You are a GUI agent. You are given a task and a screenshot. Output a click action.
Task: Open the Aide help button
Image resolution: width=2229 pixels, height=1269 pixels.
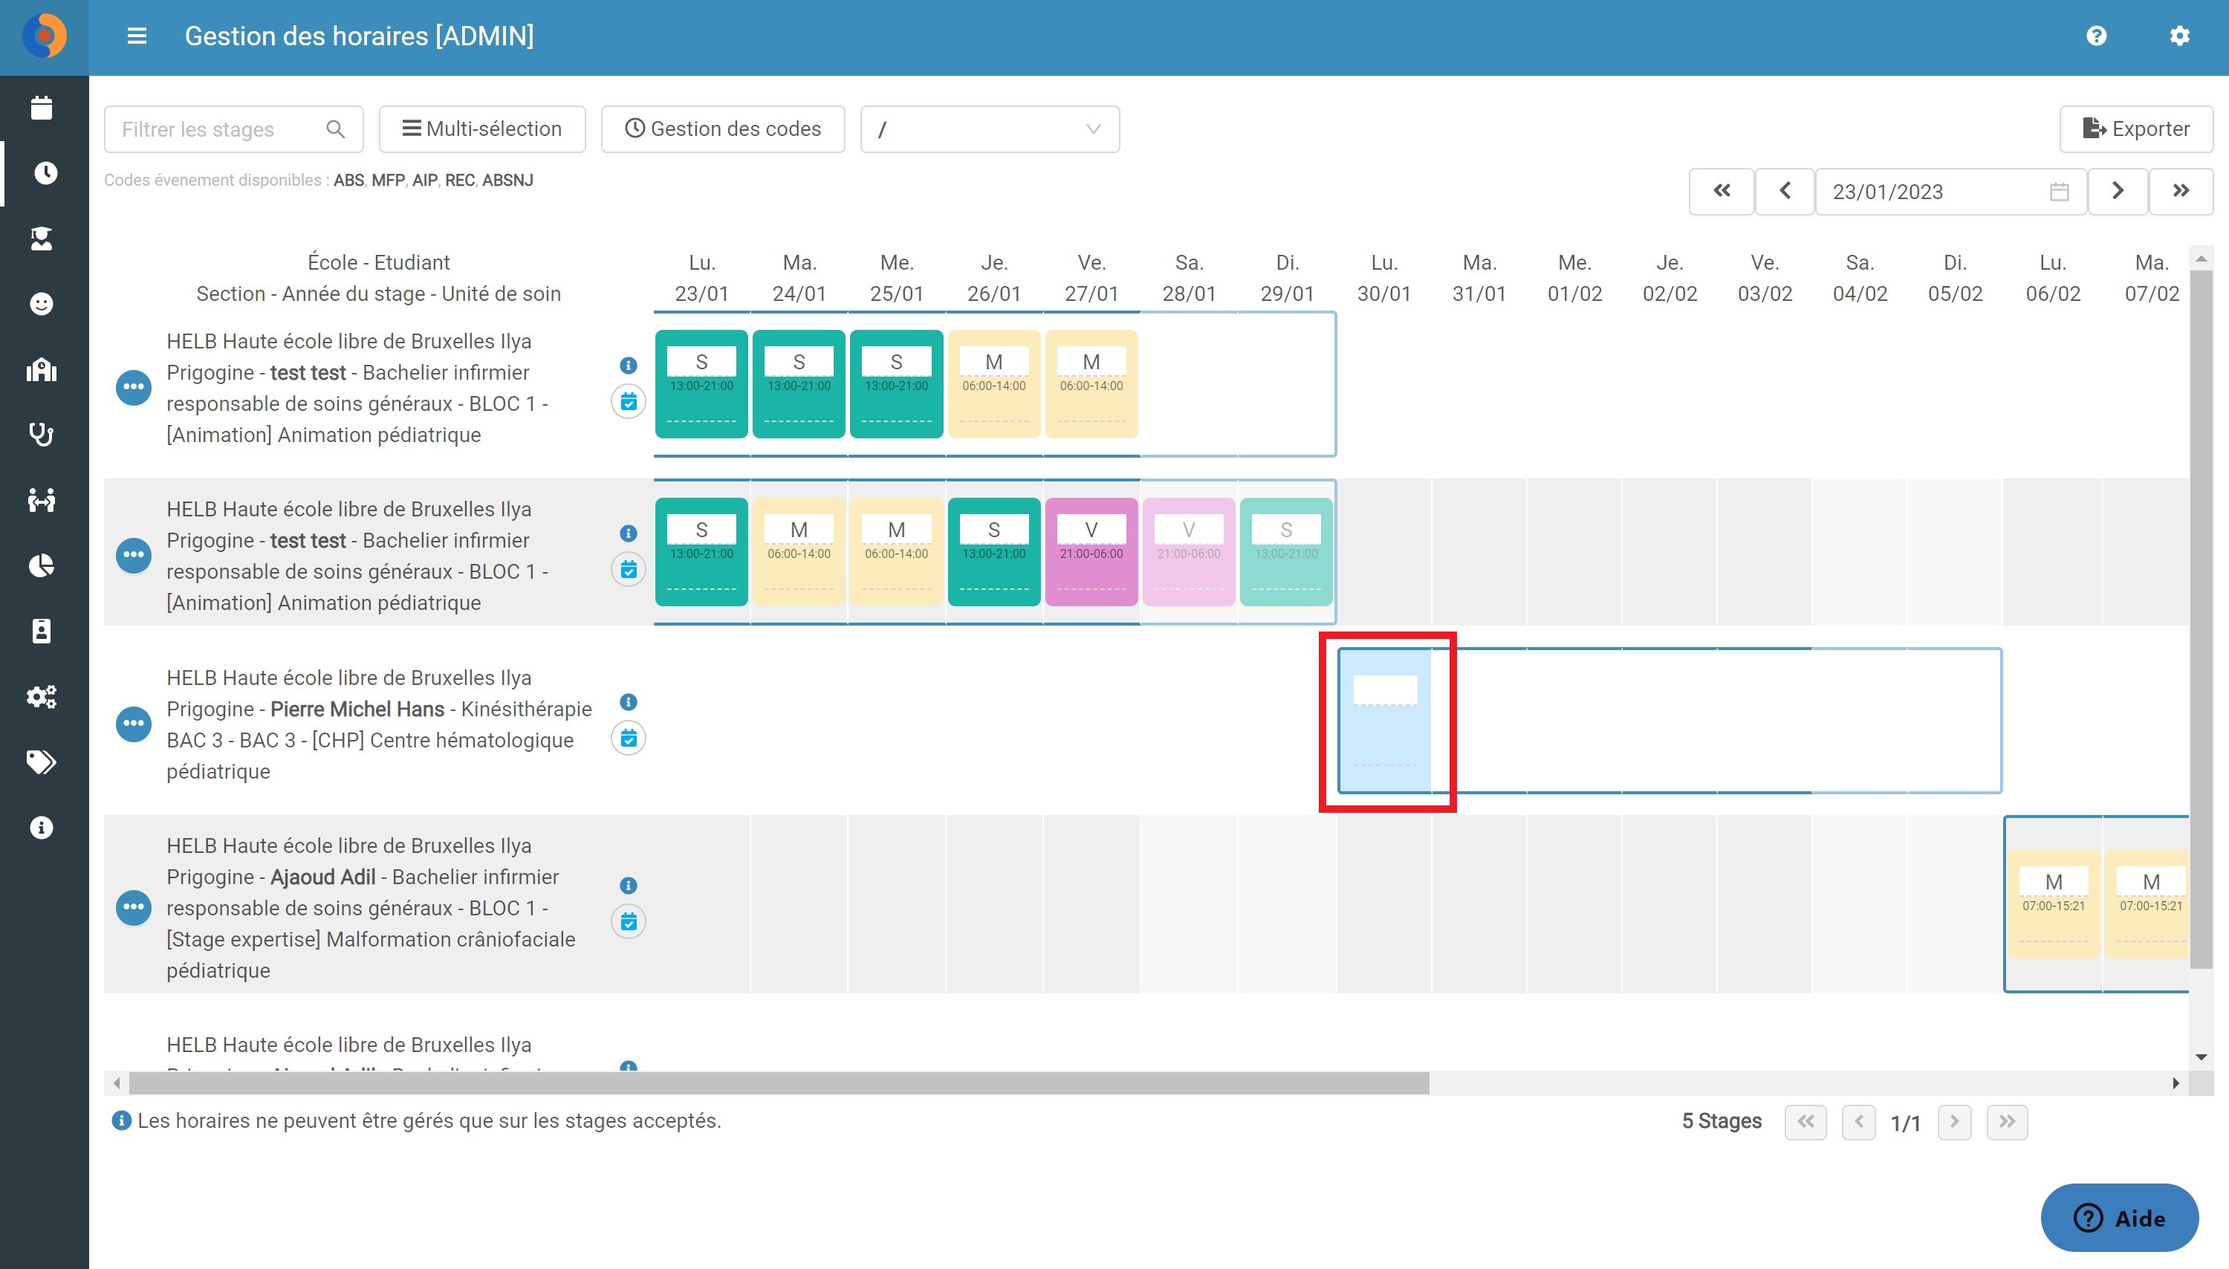(x=2119, y=1218)
